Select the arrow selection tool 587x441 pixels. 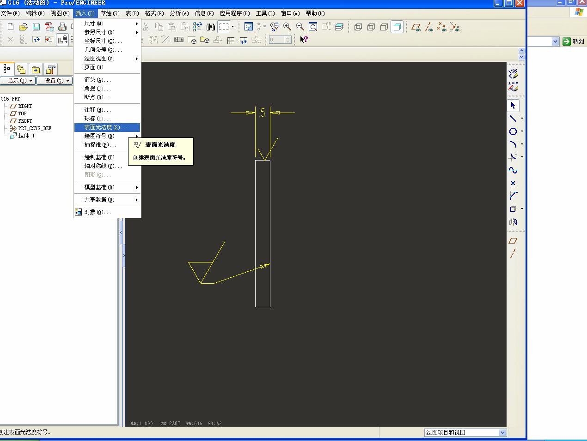pos(513,106)
